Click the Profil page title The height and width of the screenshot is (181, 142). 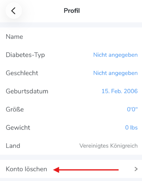point(72,11)
